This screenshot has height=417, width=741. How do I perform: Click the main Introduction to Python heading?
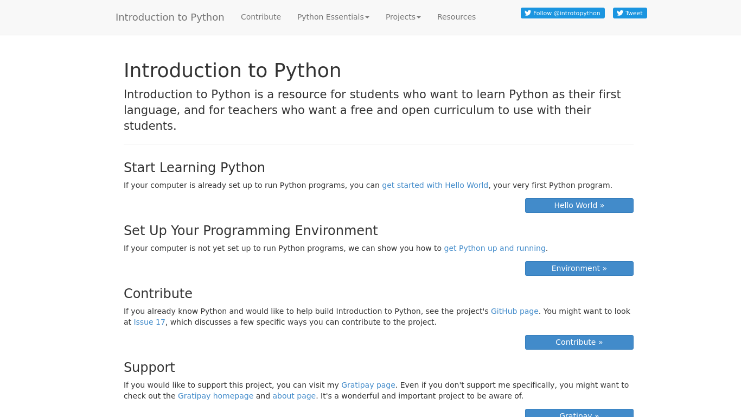pos(232,71)
